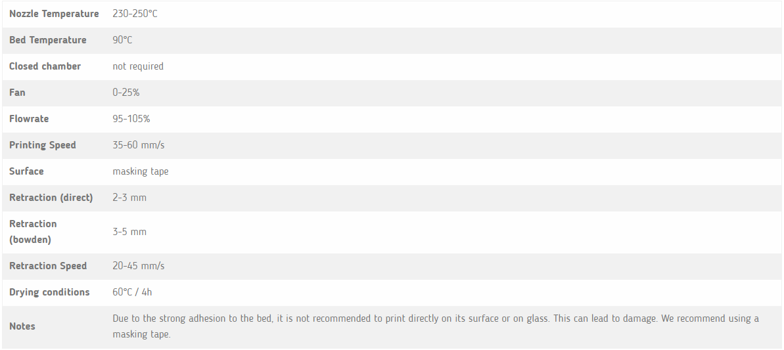Viewport: 784px width, 350px height.
Task: Select the 90°C bed temperature value
Action: (122, 40)
